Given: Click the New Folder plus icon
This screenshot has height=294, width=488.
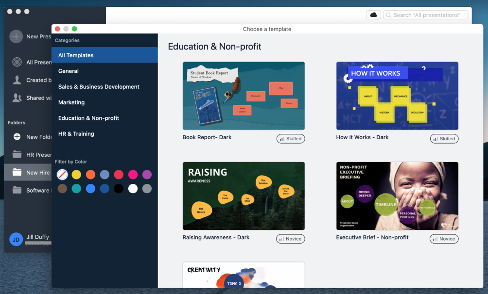Looking at the screenshot, I should coord(17,137).
